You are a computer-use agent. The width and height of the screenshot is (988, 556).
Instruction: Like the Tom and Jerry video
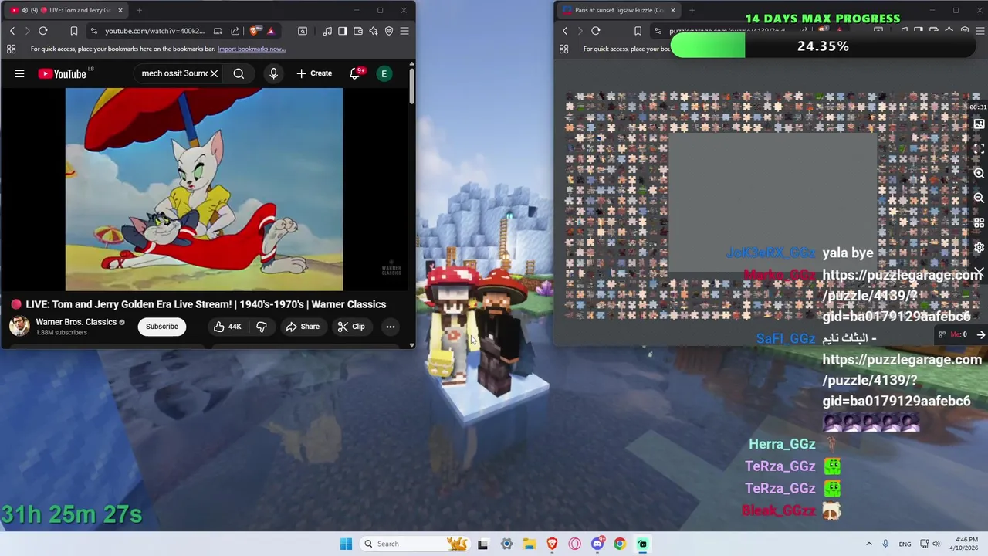coord(228,327)
